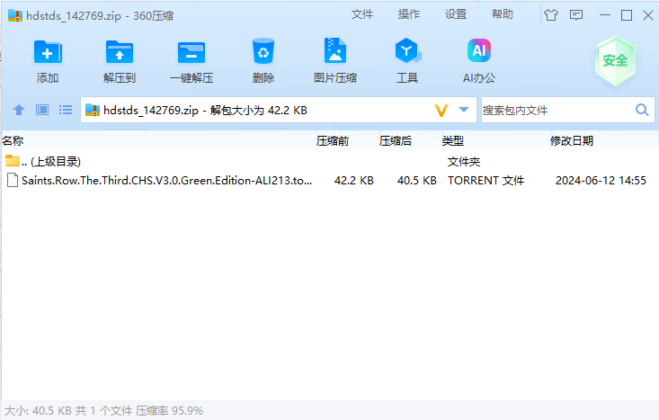
Task: Launch the AI办公 tool
Action: (x=479, y=50)
